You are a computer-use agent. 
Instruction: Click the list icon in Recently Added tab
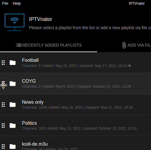tap(19, 45)
